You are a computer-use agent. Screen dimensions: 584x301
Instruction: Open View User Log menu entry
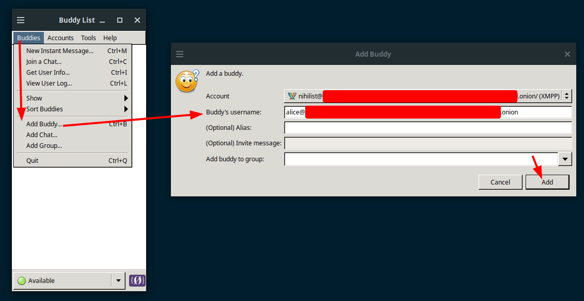point(73,83)
